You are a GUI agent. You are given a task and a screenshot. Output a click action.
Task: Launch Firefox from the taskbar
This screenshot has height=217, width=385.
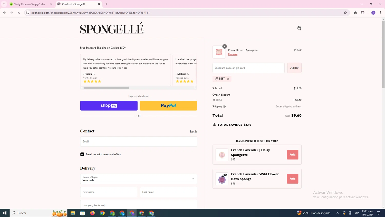click(x=92, y=213)
